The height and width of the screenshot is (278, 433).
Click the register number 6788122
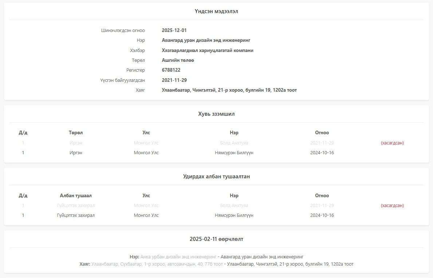click(171, 70)
